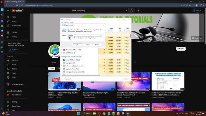
Task: Click the disabled End task button
Action: (126, 79)
